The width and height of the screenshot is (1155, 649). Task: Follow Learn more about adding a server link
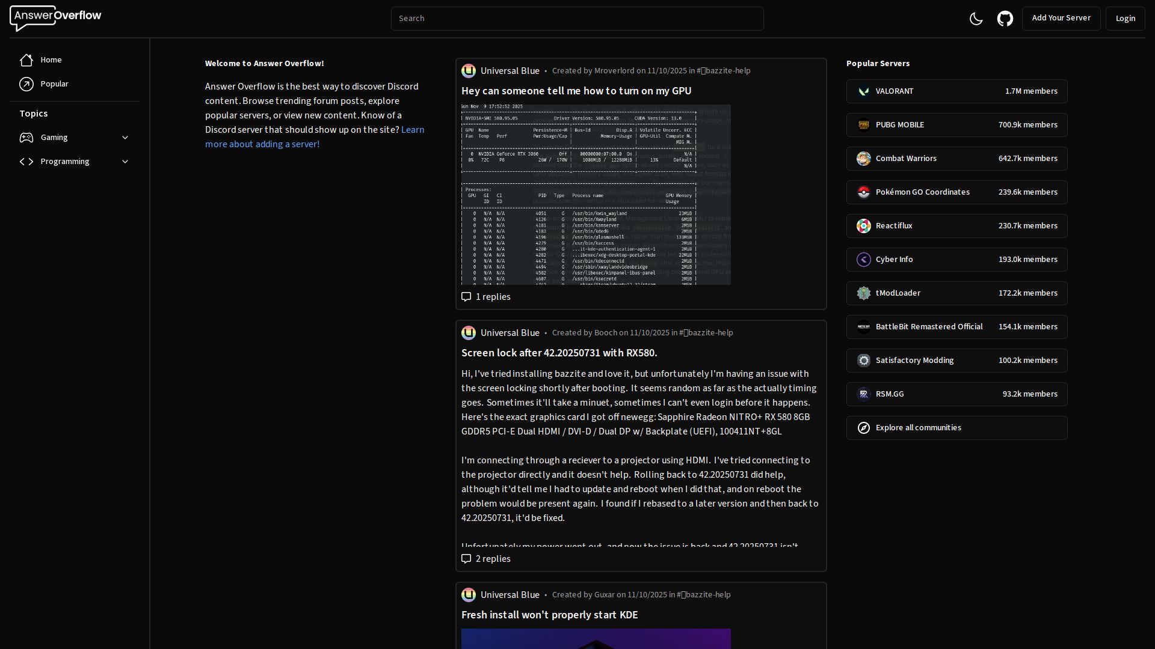[x=262, y=144]
